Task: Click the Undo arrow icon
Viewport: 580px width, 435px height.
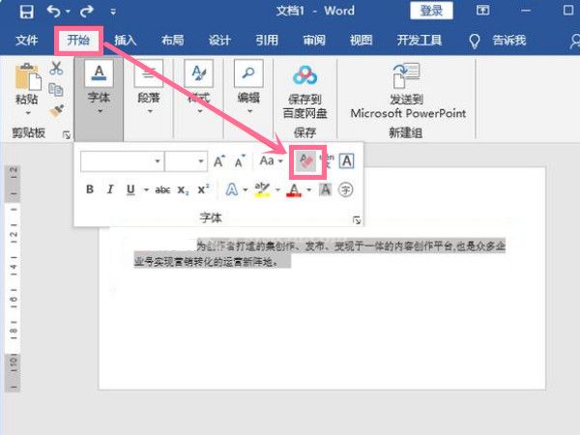Action: point(54,12)
